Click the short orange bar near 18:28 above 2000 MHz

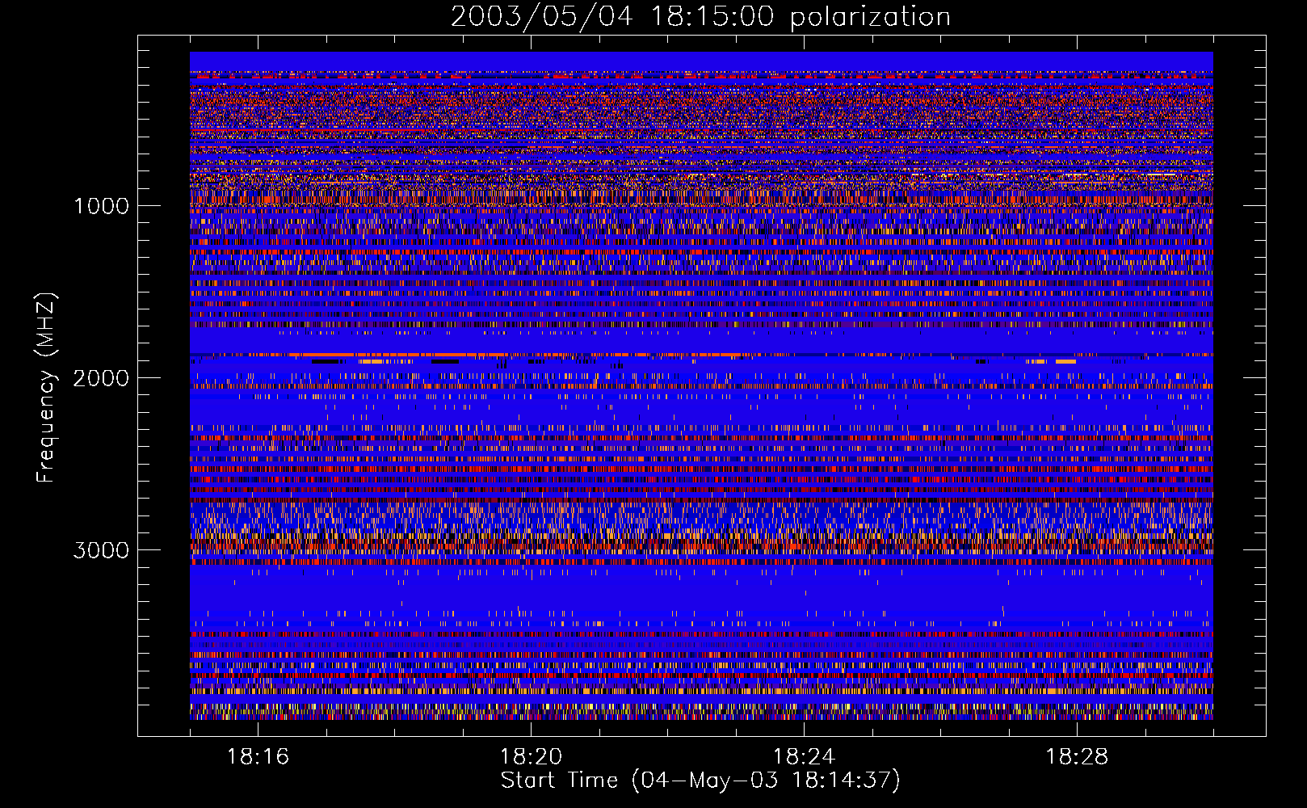[x=1065, y=362]
